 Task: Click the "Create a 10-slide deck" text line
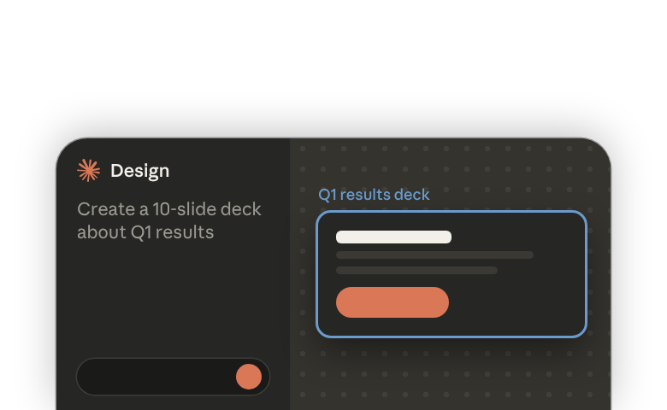168,209
